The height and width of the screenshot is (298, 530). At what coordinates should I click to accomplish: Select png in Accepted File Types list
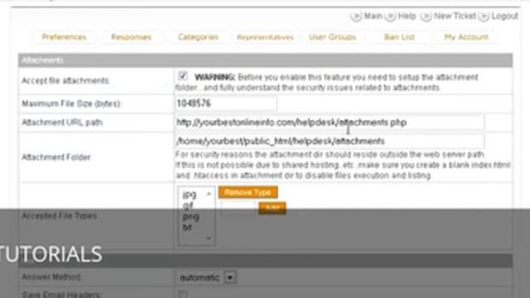[190, 216]
